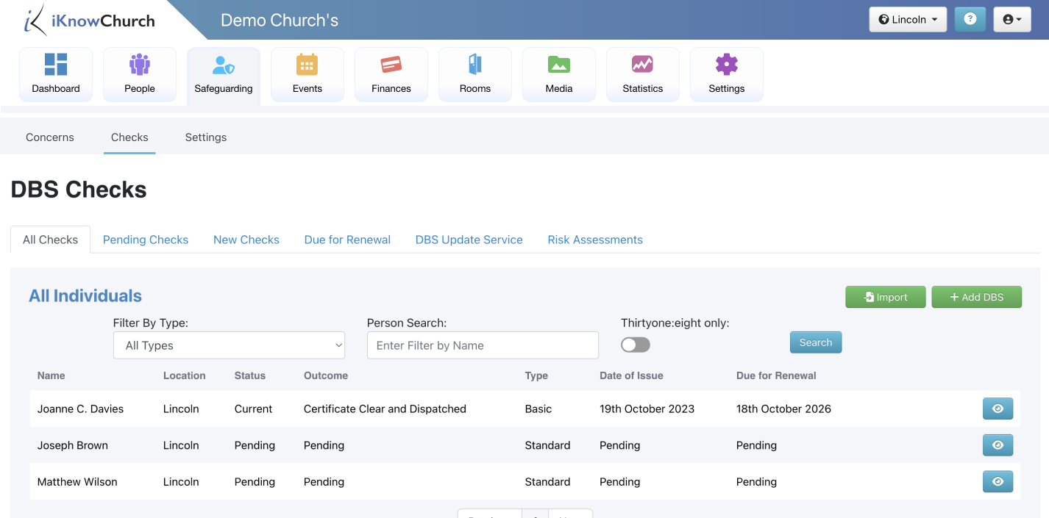This screenshot has height=518, width=1049.
Task: Select the New Checks tab
Action: 246,240
